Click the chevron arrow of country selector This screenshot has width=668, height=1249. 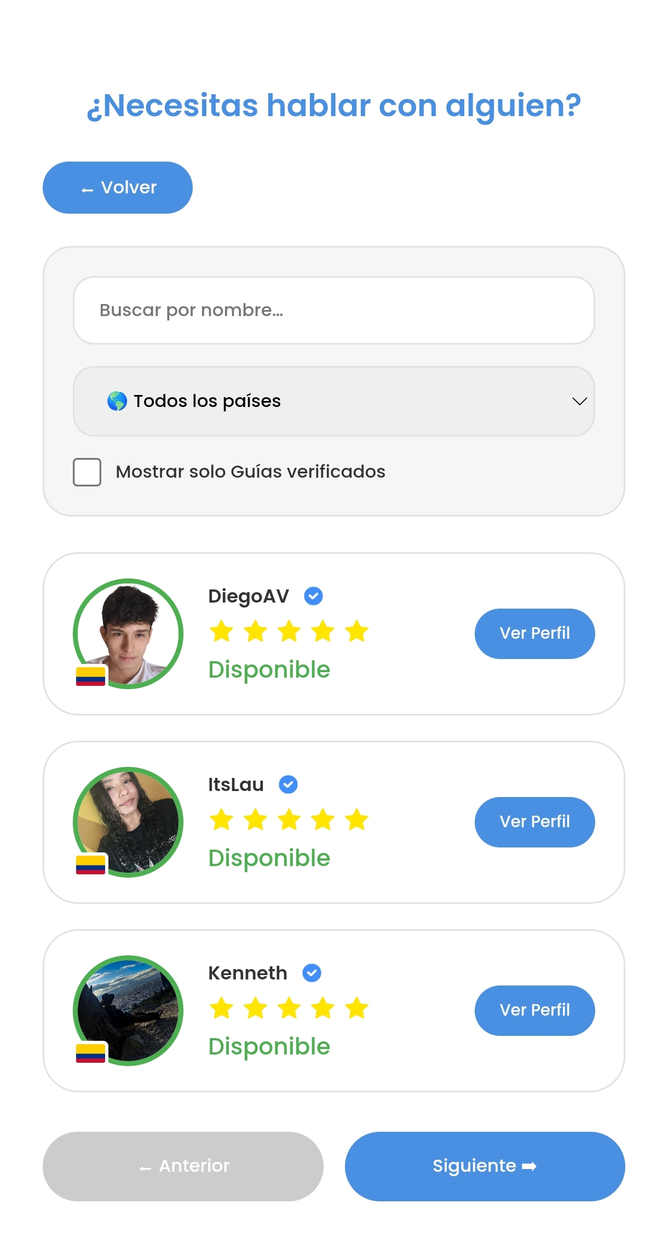pos(579,402)
